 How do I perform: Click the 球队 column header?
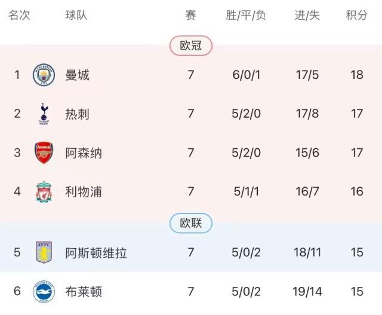point(76,16)
